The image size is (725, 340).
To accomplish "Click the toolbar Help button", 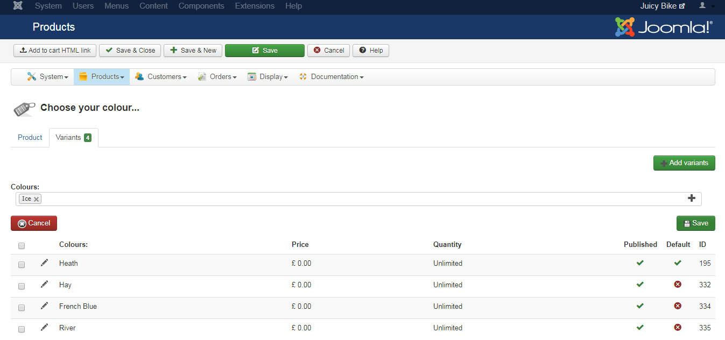I will click(370, 51).
